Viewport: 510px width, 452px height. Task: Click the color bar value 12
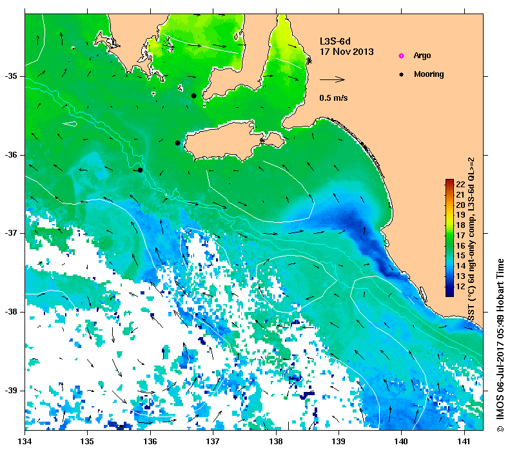(460, 287)
